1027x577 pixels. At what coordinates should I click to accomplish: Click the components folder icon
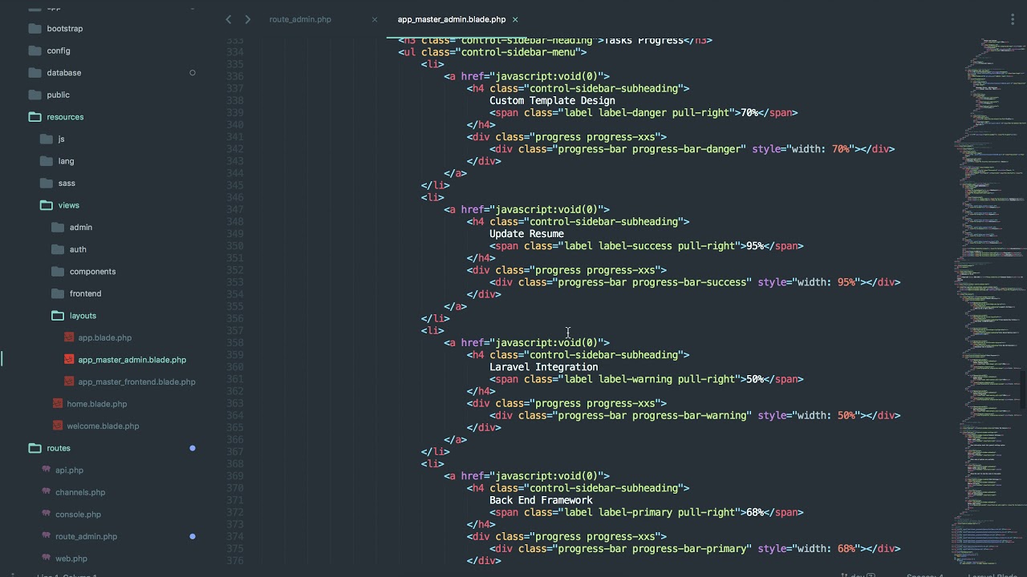[57, 271]
